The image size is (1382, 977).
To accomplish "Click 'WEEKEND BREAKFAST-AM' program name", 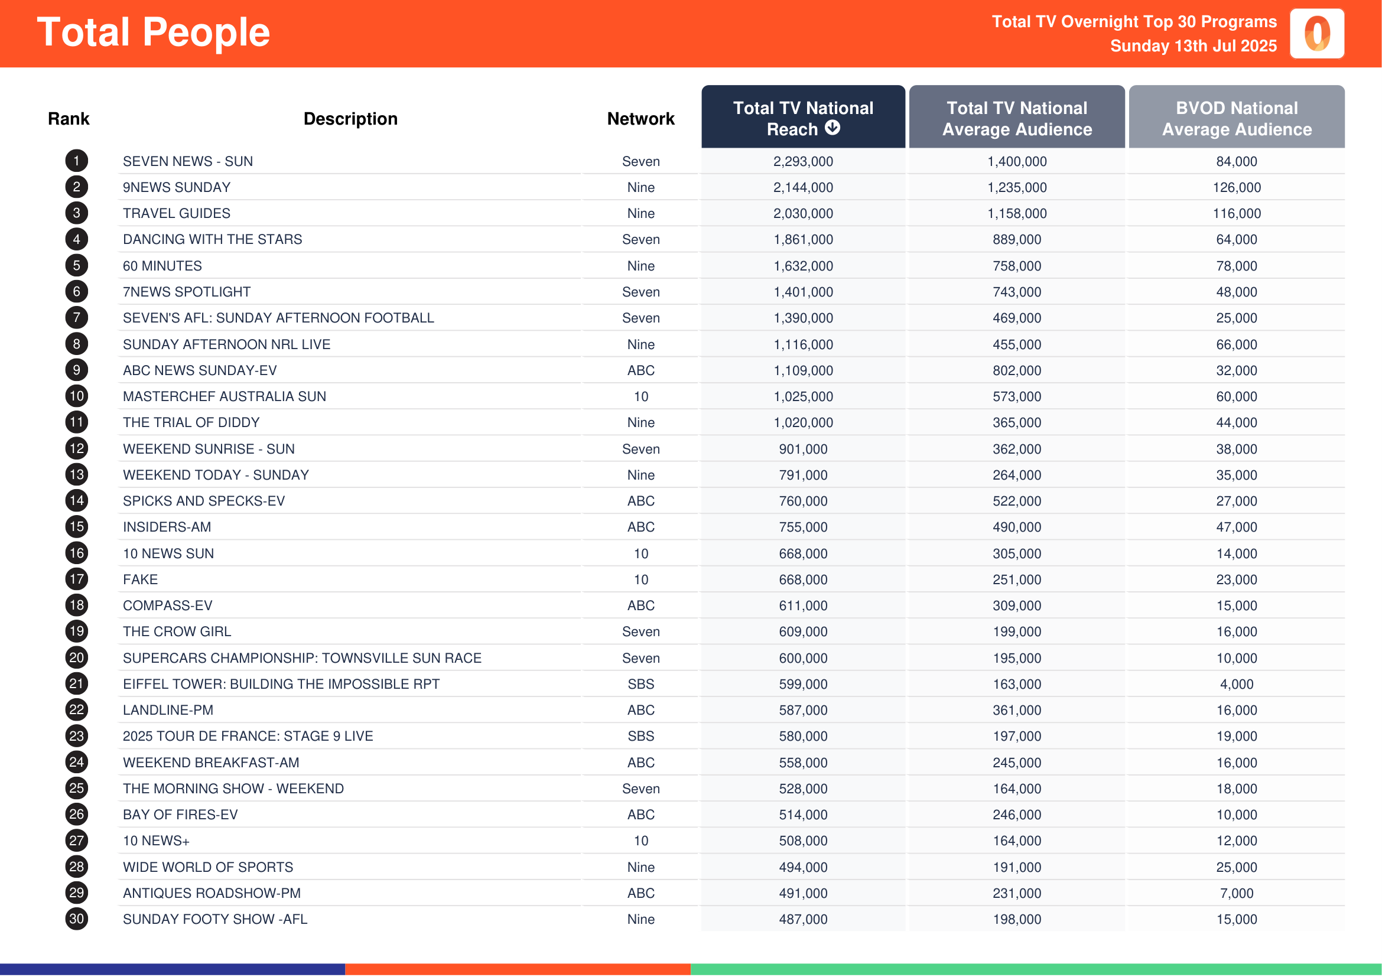I will [x=211, y=762].
